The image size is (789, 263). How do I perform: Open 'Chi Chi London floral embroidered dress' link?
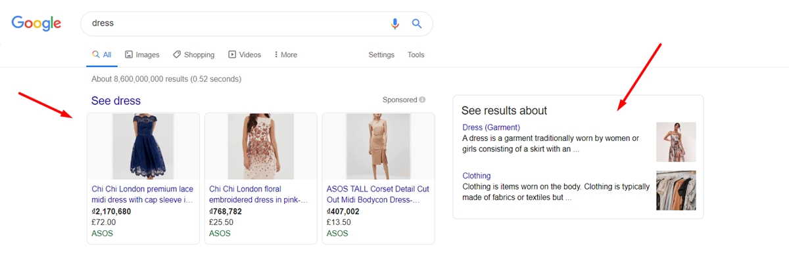[259, 194]
